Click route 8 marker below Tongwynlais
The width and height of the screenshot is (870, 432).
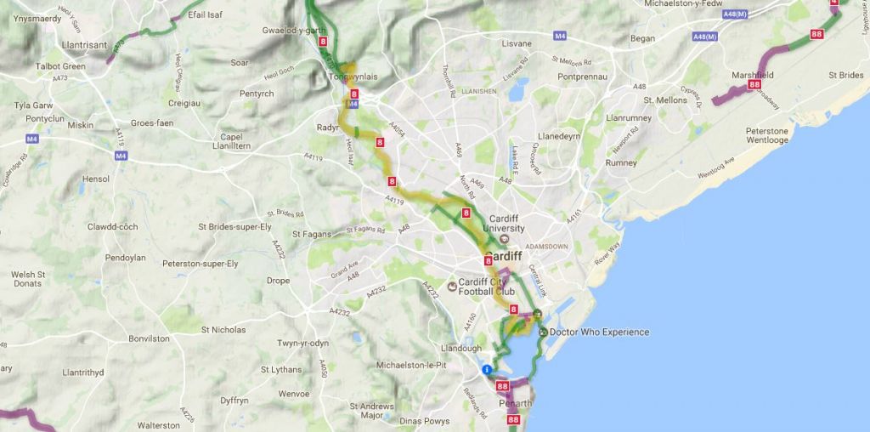pyautogui.click(x=354, y=94)
